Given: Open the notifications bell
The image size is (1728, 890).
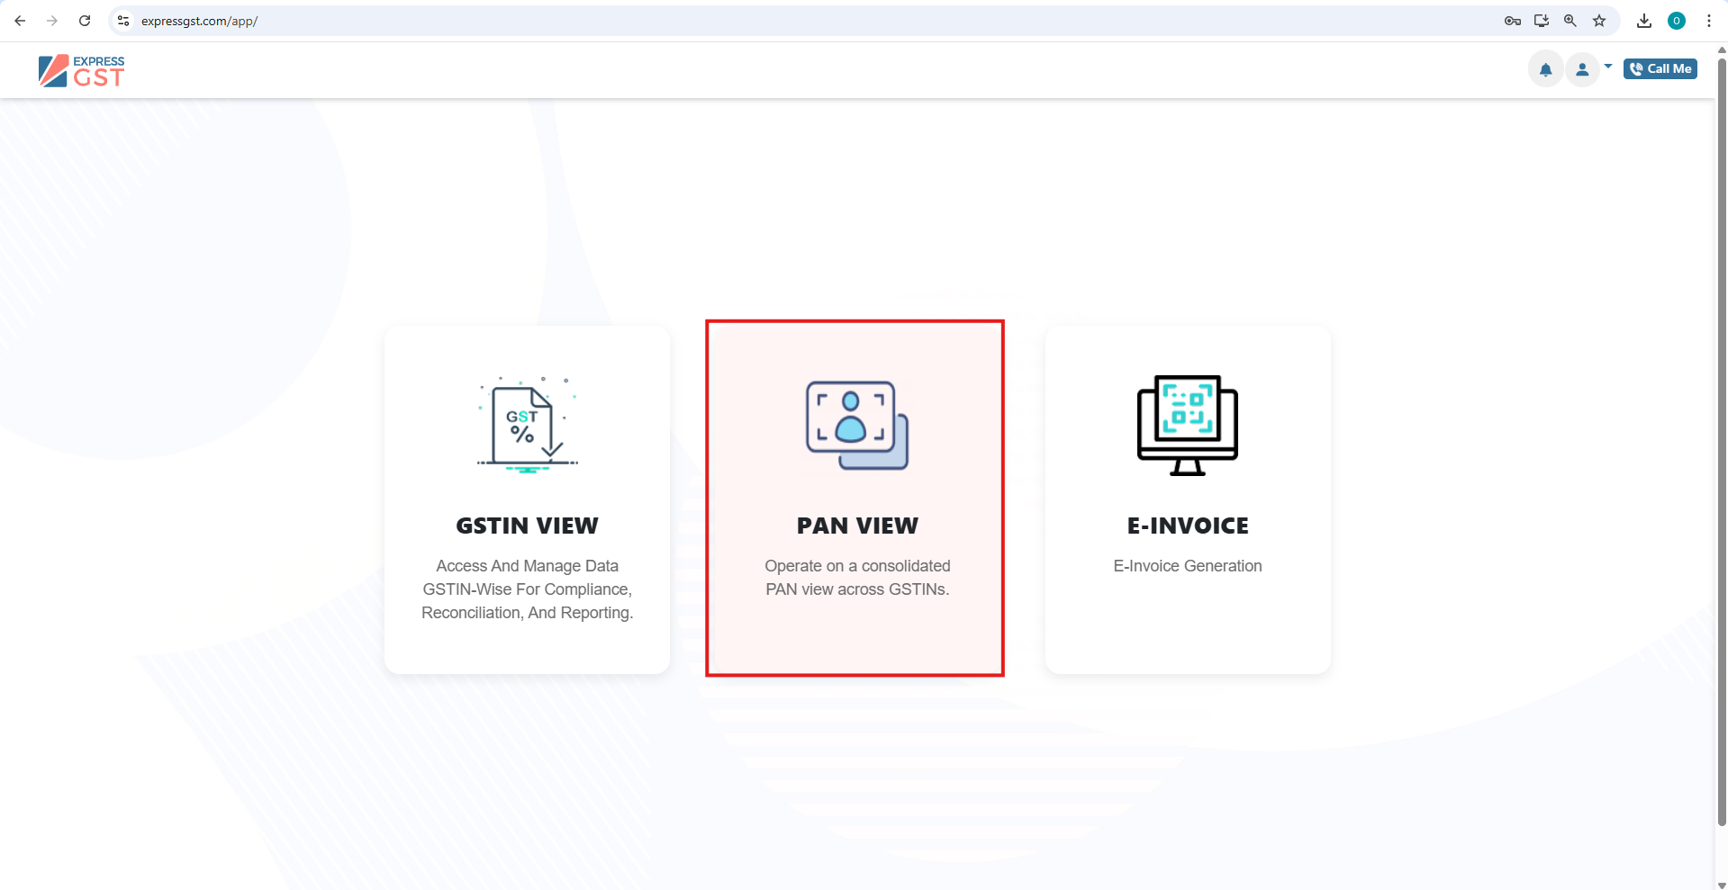Looking at the screenshot, I should click(x=1545, y=69).
